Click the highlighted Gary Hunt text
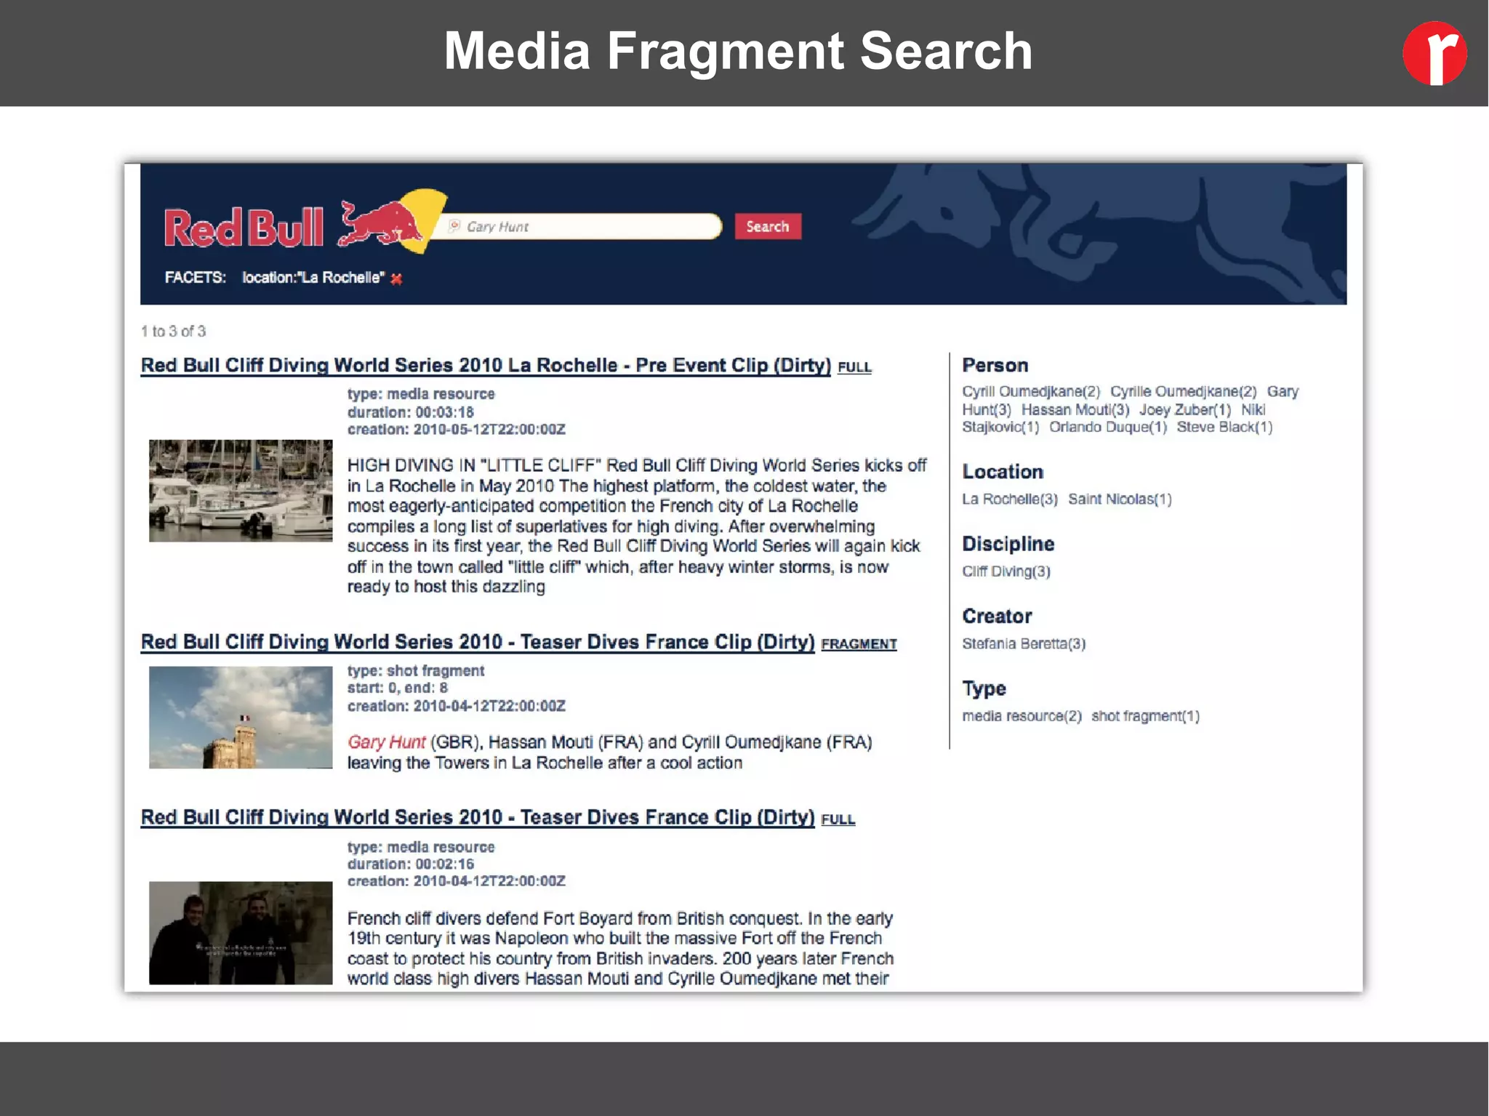This screenshot has height=1116, width=1489. [386, 742]
